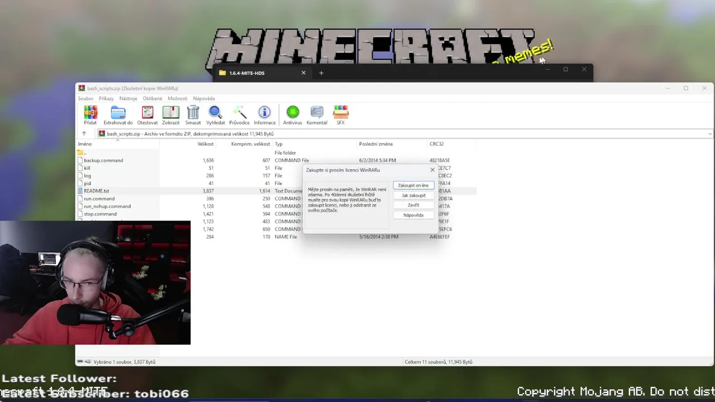715x402 pixels.
Task: Click the Vybráno 1 soubor status text
Action: 125,362
